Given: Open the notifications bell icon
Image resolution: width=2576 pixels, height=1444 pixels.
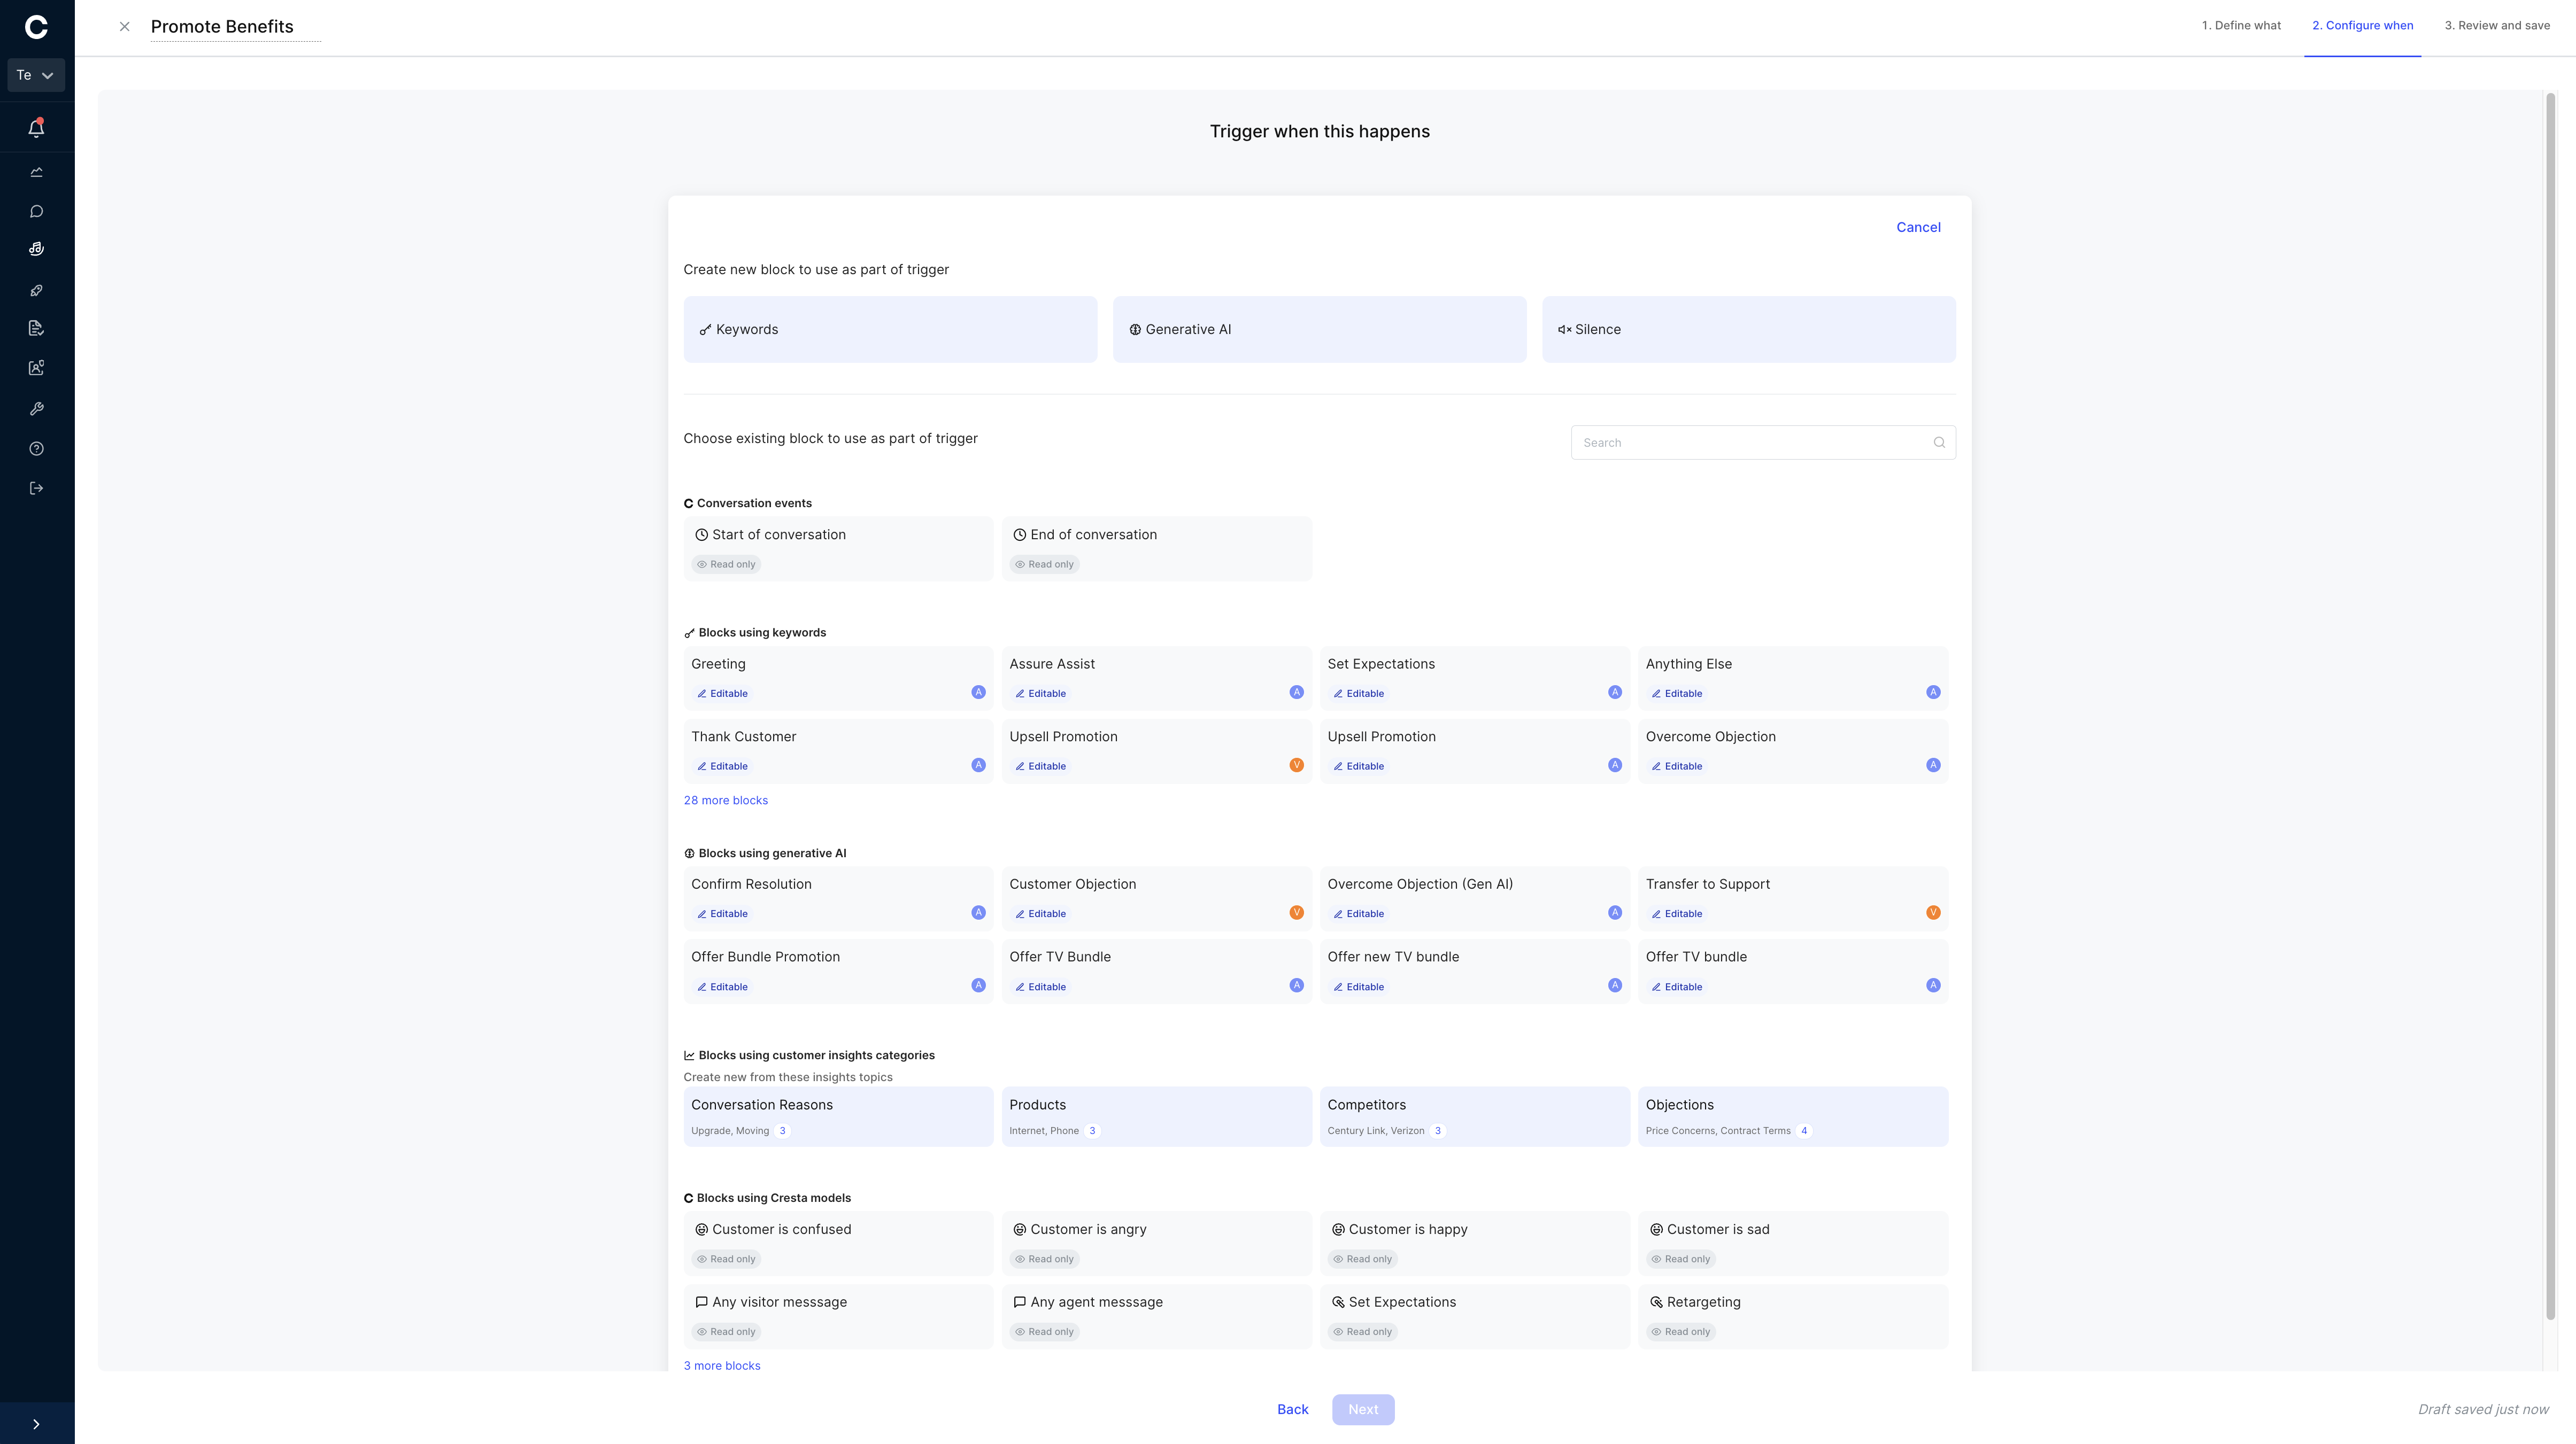Looking at the screenshot, I should 37,127.
